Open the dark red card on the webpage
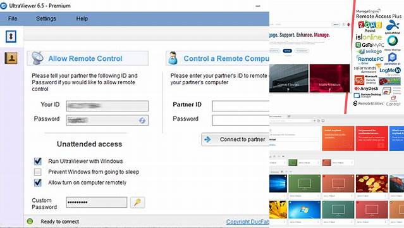 click(x=329, y=79)
